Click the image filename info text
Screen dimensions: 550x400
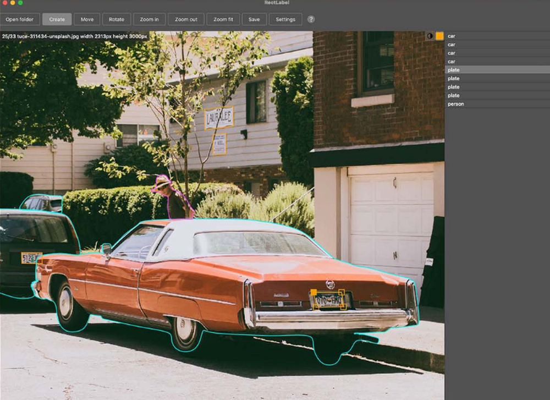pos(74,36)
